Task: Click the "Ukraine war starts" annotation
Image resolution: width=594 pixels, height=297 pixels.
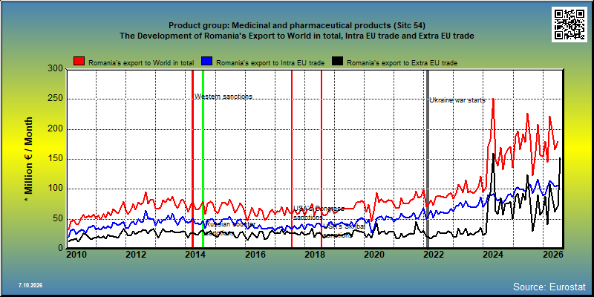Action: (x=457, y=100)
